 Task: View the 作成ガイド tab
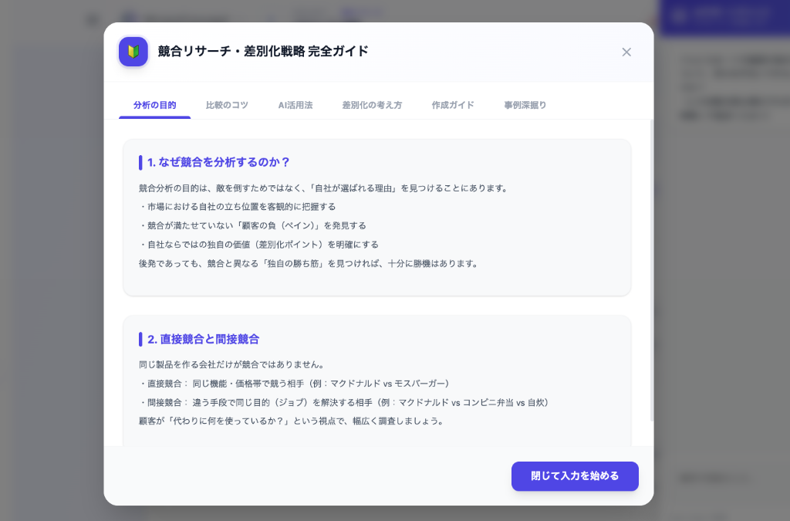452,105
